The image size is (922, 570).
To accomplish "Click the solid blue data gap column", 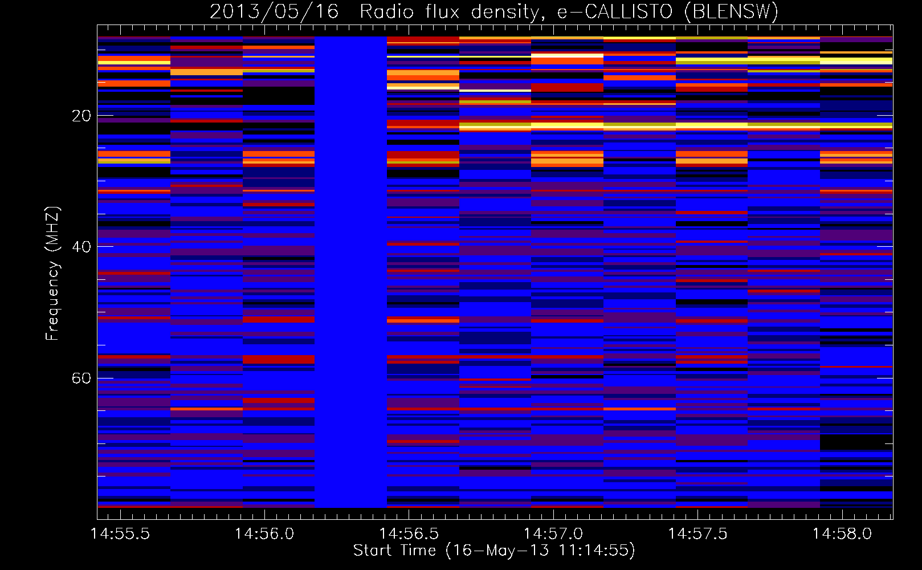I will (x=350, y=272).
